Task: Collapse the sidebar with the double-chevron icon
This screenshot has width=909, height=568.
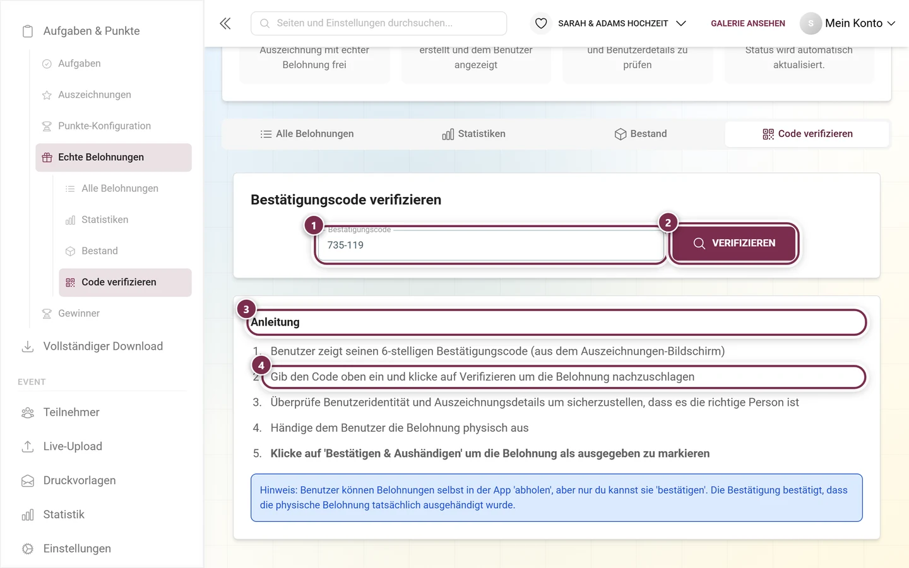Action: coord(225,23)
